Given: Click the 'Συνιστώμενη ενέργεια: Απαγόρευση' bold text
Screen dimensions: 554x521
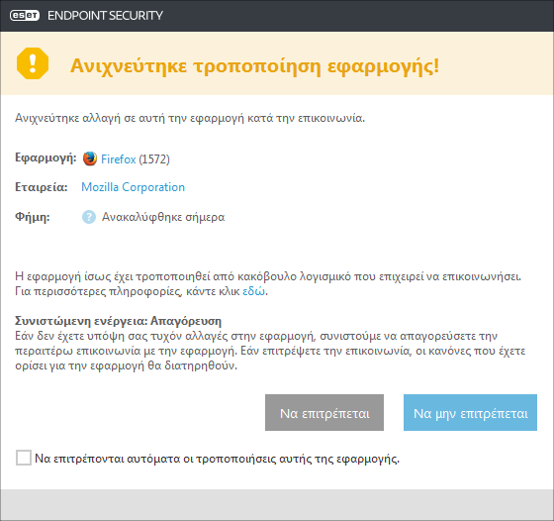Looking at the screenshot, I should click(118, 321).
